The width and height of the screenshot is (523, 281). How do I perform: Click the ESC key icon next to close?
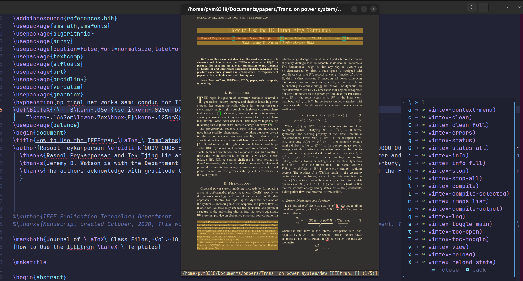[433, 270]
